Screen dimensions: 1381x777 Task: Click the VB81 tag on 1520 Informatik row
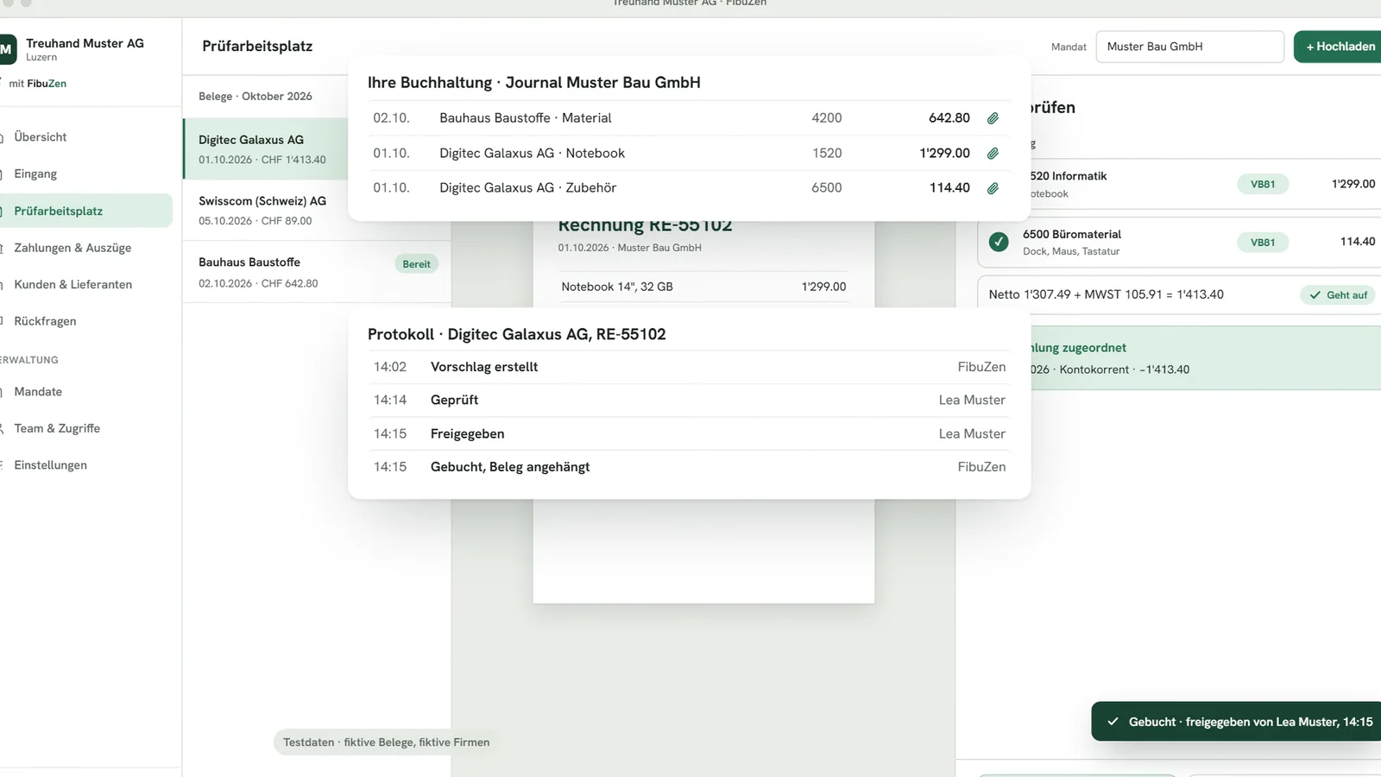1263,184
